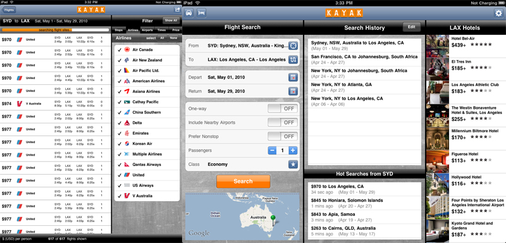506x243 pixels.
Task: Open settings gear icon
Action: click(x=498, y=13)
